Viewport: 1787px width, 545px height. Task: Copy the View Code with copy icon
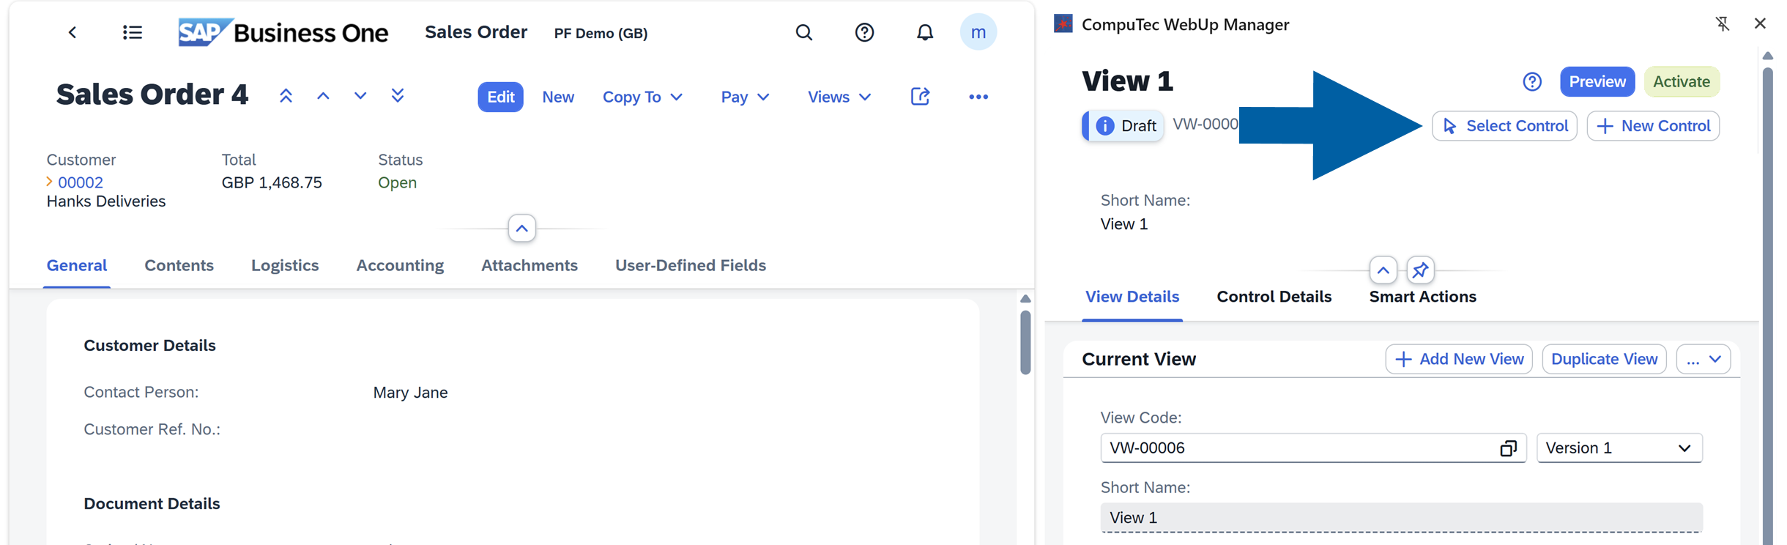point(1508,448)
